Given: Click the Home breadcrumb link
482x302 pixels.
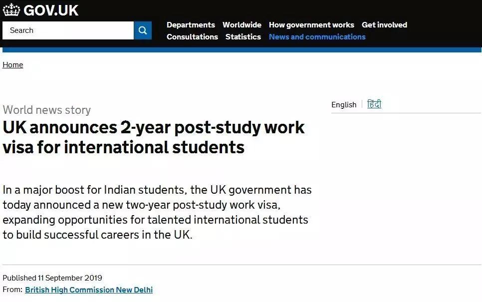Looking at the screenshot, I should [x=13, y=65].
